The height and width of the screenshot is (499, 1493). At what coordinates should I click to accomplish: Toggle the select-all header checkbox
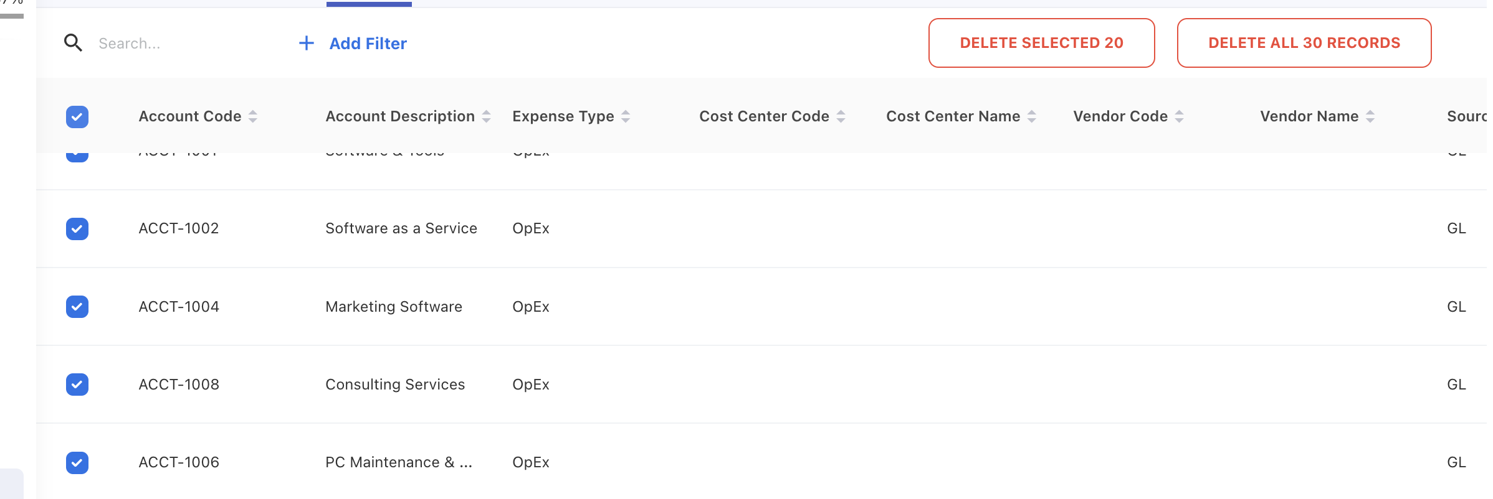coord(77,117)
